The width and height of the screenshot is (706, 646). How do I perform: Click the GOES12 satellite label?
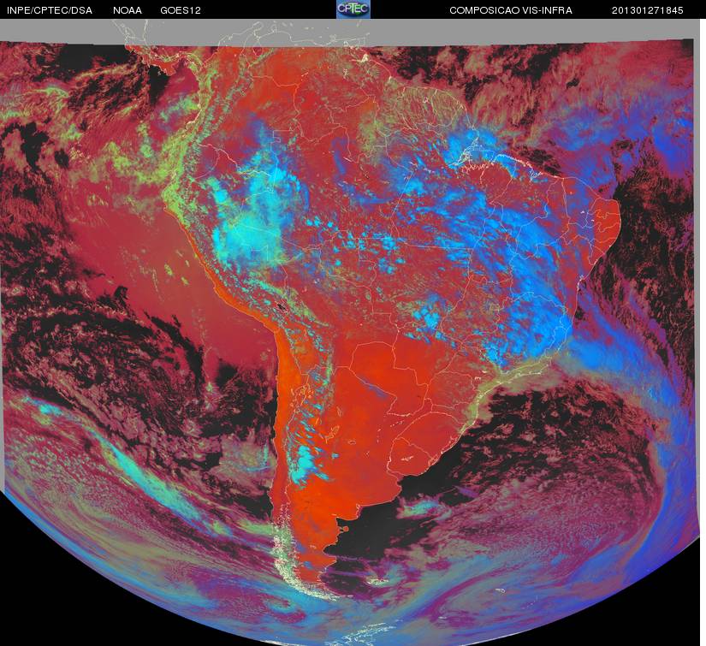point(181,10)
